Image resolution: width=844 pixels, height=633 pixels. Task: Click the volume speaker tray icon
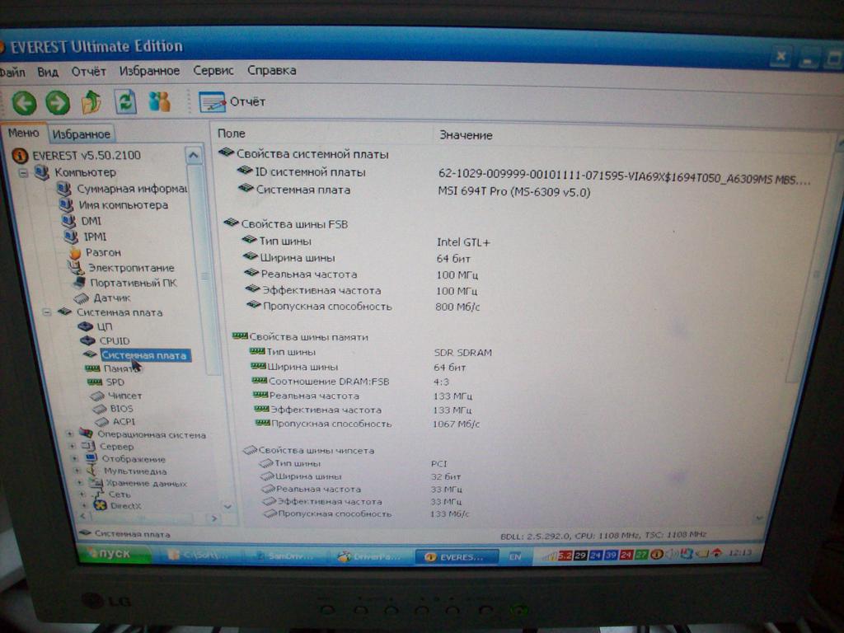(x=672, y=554)
